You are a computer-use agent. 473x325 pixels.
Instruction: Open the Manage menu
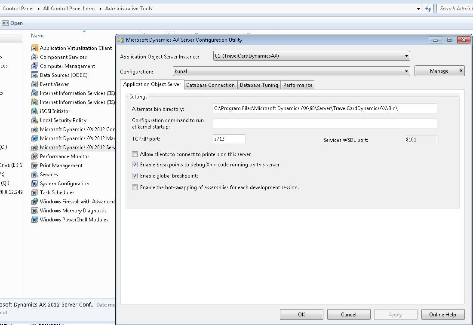[x=439, y=70]
